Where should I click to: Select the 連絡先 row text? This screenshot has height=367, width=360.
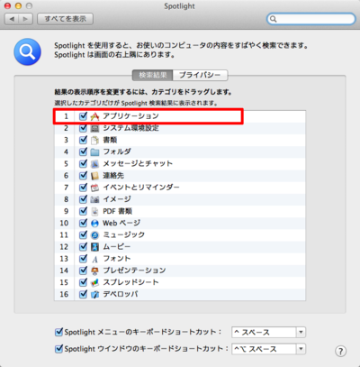tap(113, 176)
